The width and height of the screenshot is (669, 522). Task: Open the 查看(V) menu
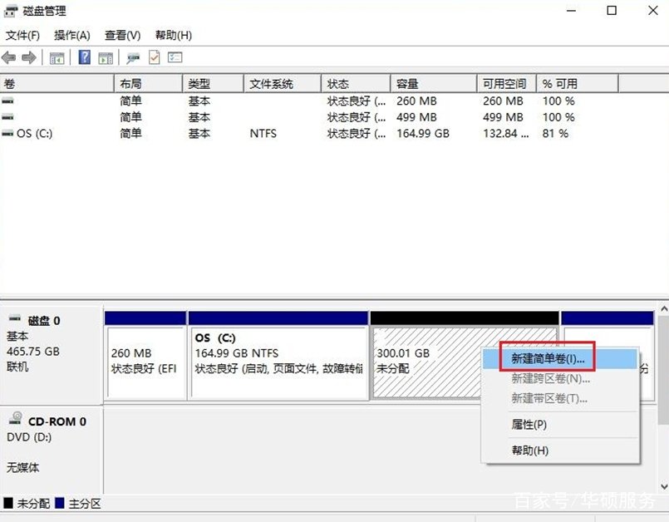pyautogui.click(x=121, y=35)
